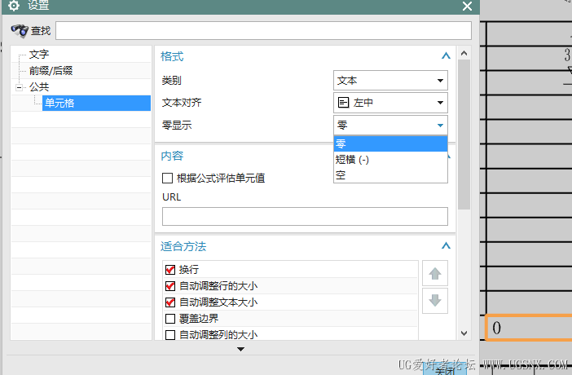Choose 空 option in list

point(390,175)
